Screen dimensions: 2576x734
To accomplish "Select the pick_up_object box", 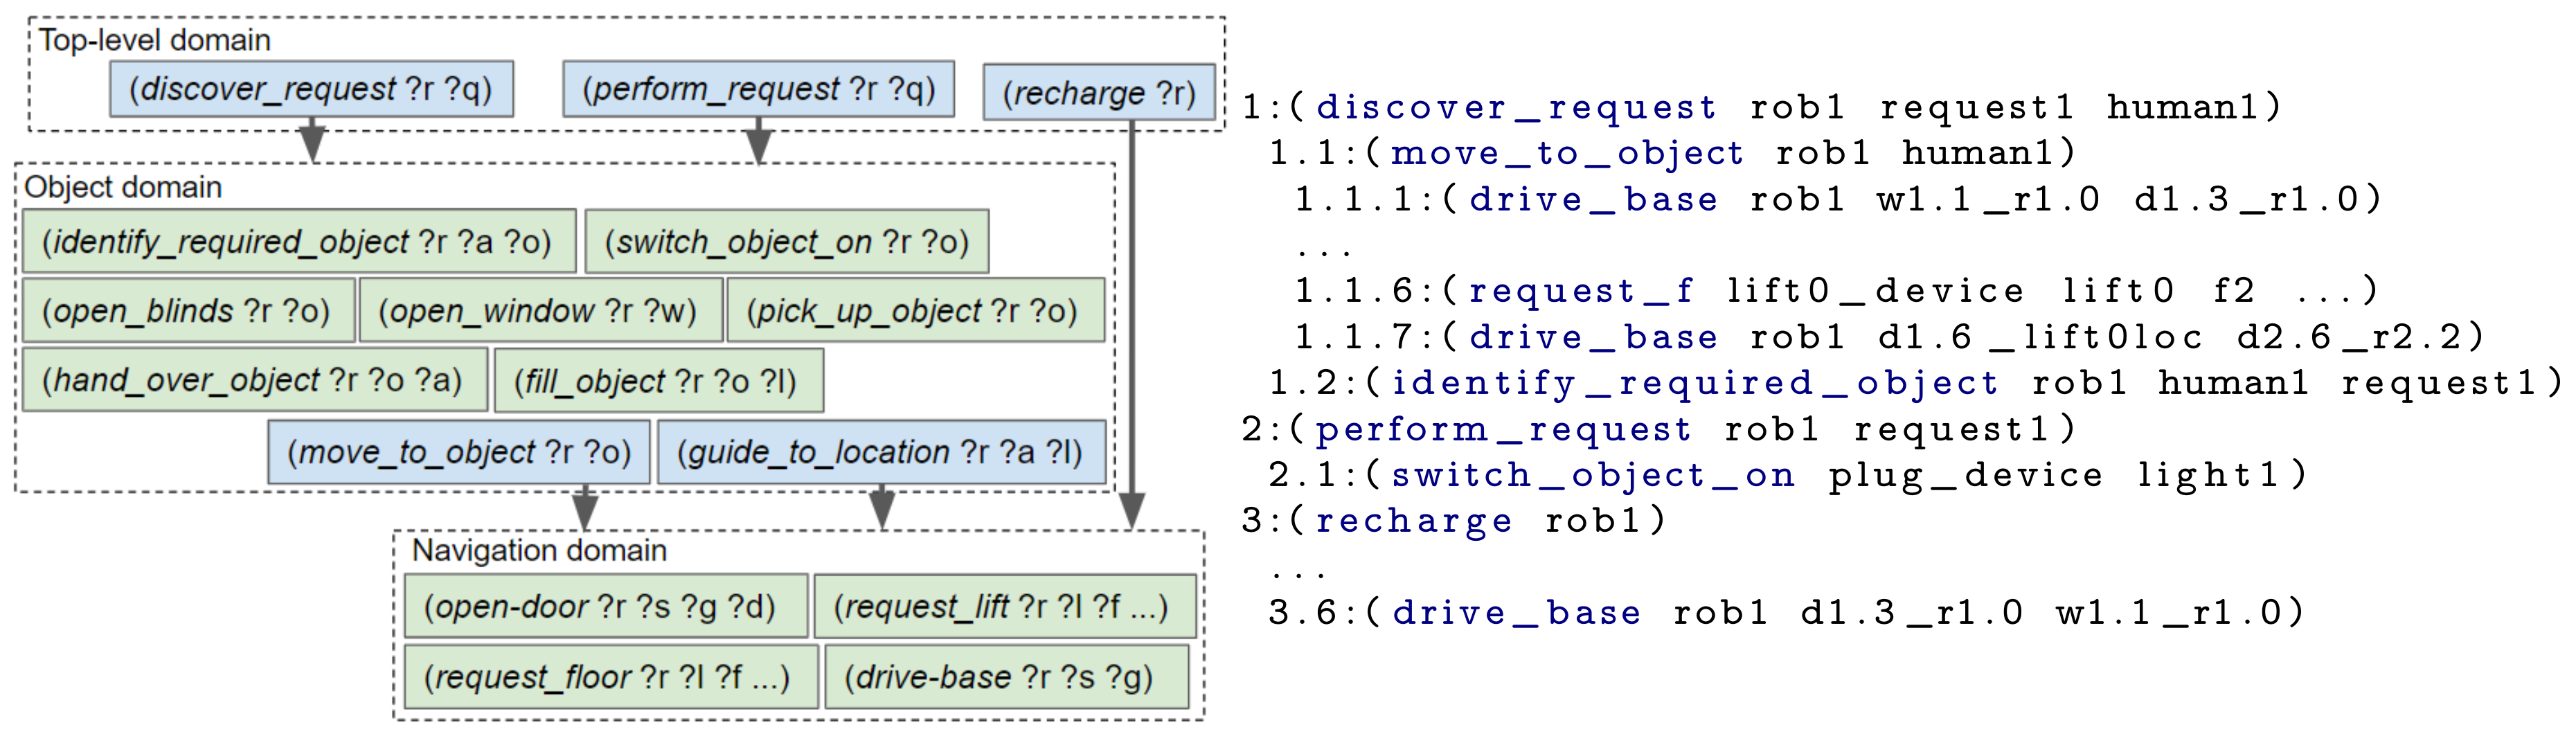I will (x=914, y=311).
